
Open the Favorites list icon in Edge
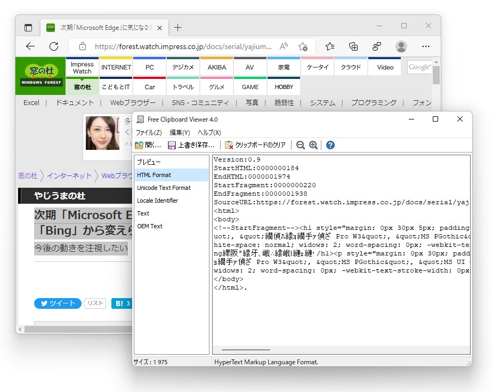330,46
